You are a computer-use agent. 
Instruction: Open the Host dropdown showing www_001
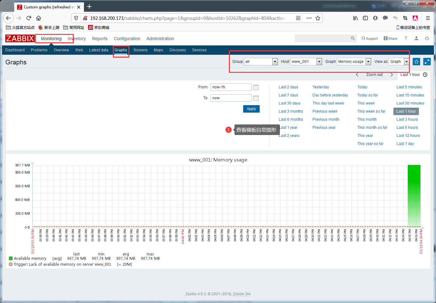point(306,62)
